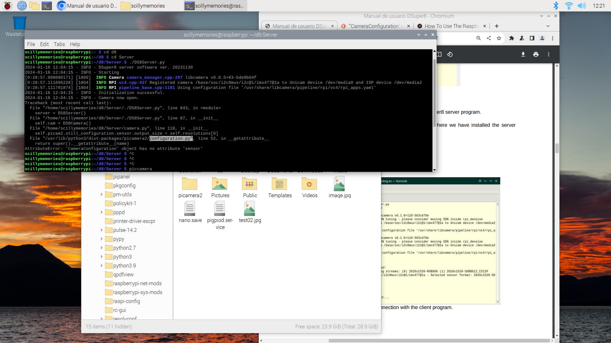611x343 pixels.
Task: Select raspi-config in the folder tree
Action: pyautogui.click(x=126, y=301)
